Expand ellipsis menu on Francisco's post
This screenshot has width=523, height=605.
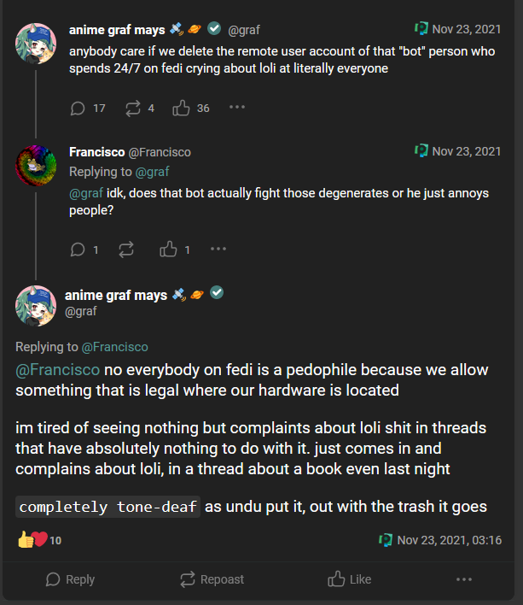click(218, 250)
